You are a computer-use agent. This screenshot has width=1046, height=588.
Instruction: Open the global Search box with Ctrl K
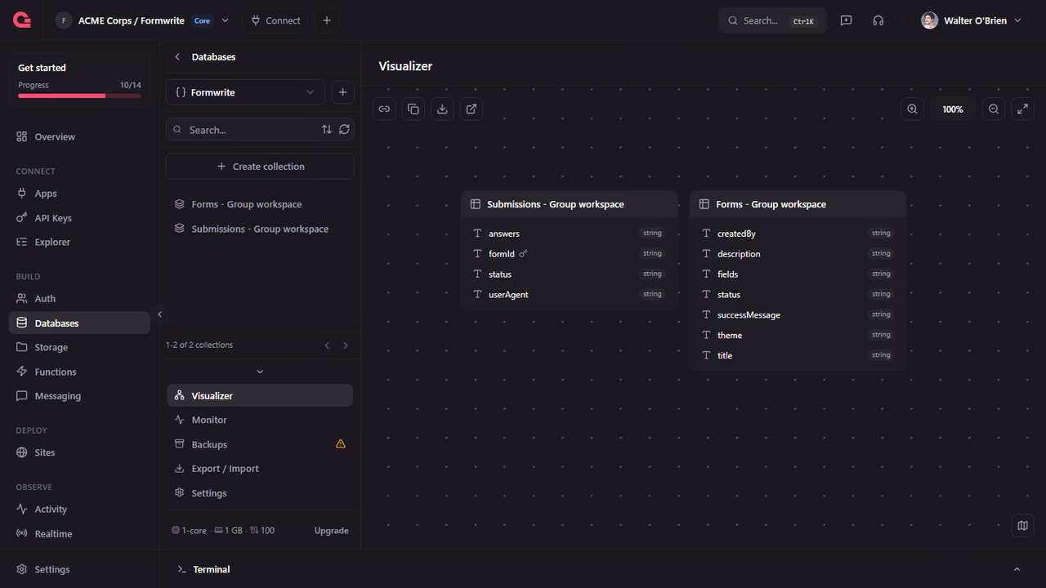pyautogui.click(x=773, y=20)
